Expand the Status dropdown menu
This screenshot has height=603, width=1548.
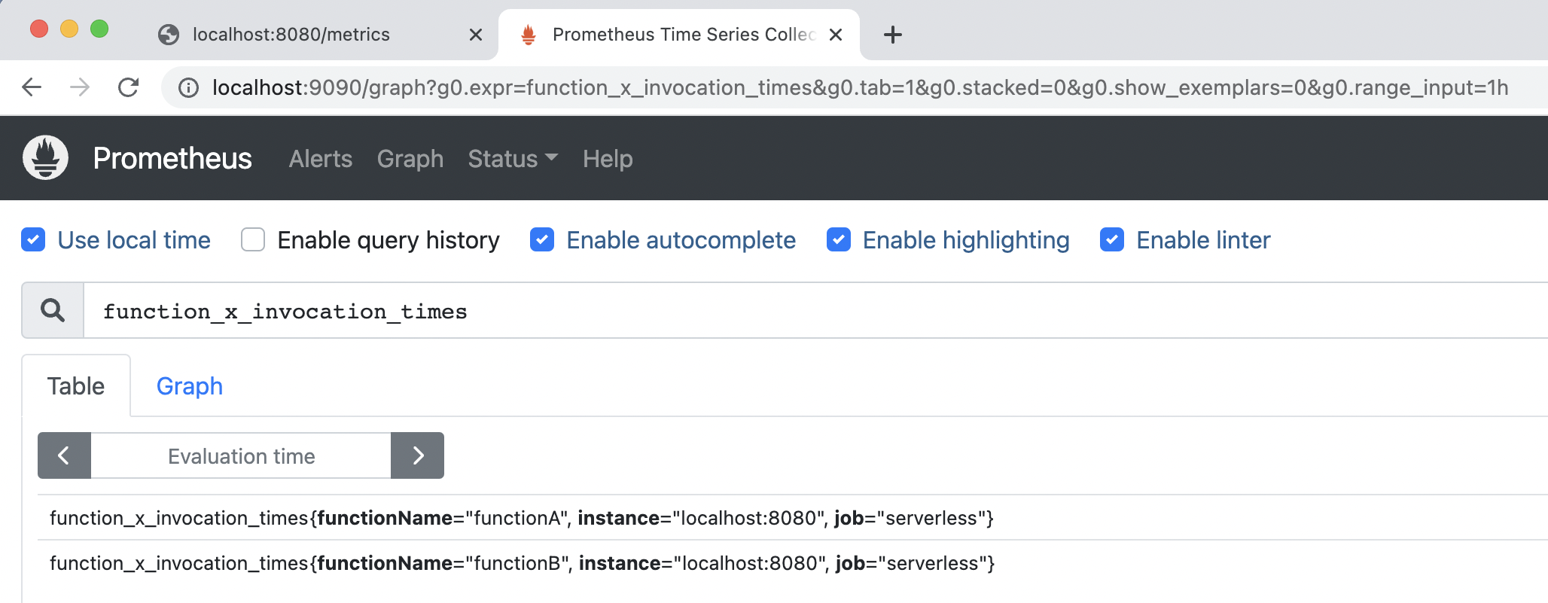click(x=512, y=159)
